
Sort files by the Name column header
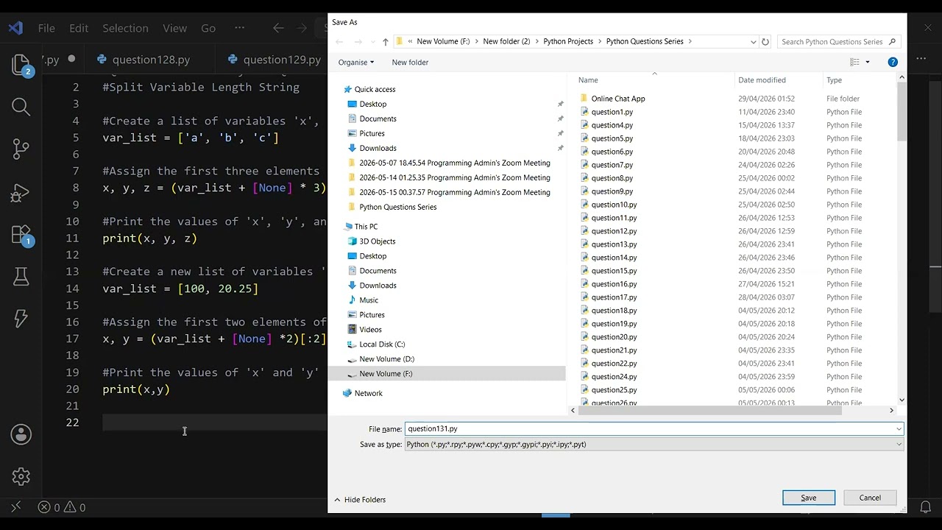(x=588, y=80)
